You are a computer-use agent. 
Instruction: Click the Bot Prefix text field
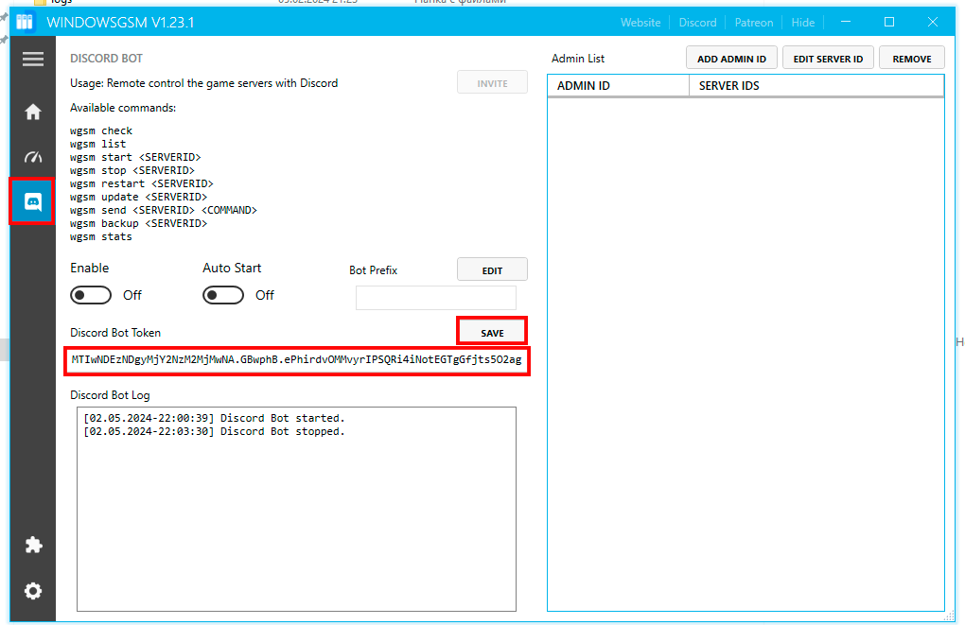coord(436,299)
